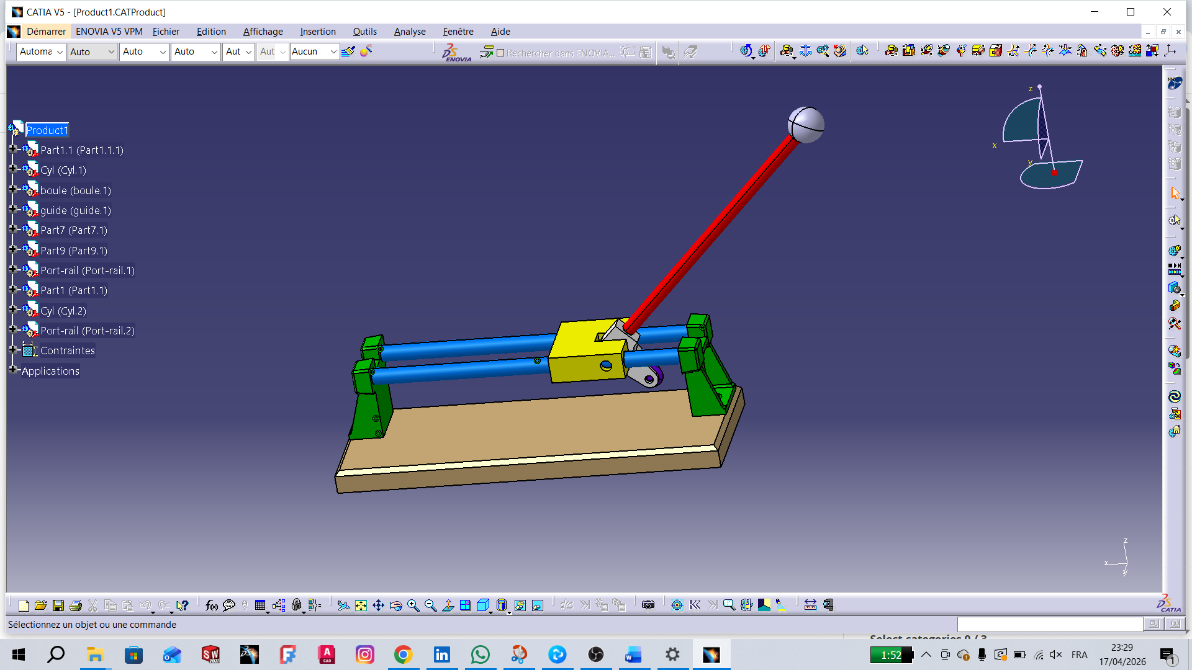Select Cyl (Cyl.2) in the tree

point(63,311)
